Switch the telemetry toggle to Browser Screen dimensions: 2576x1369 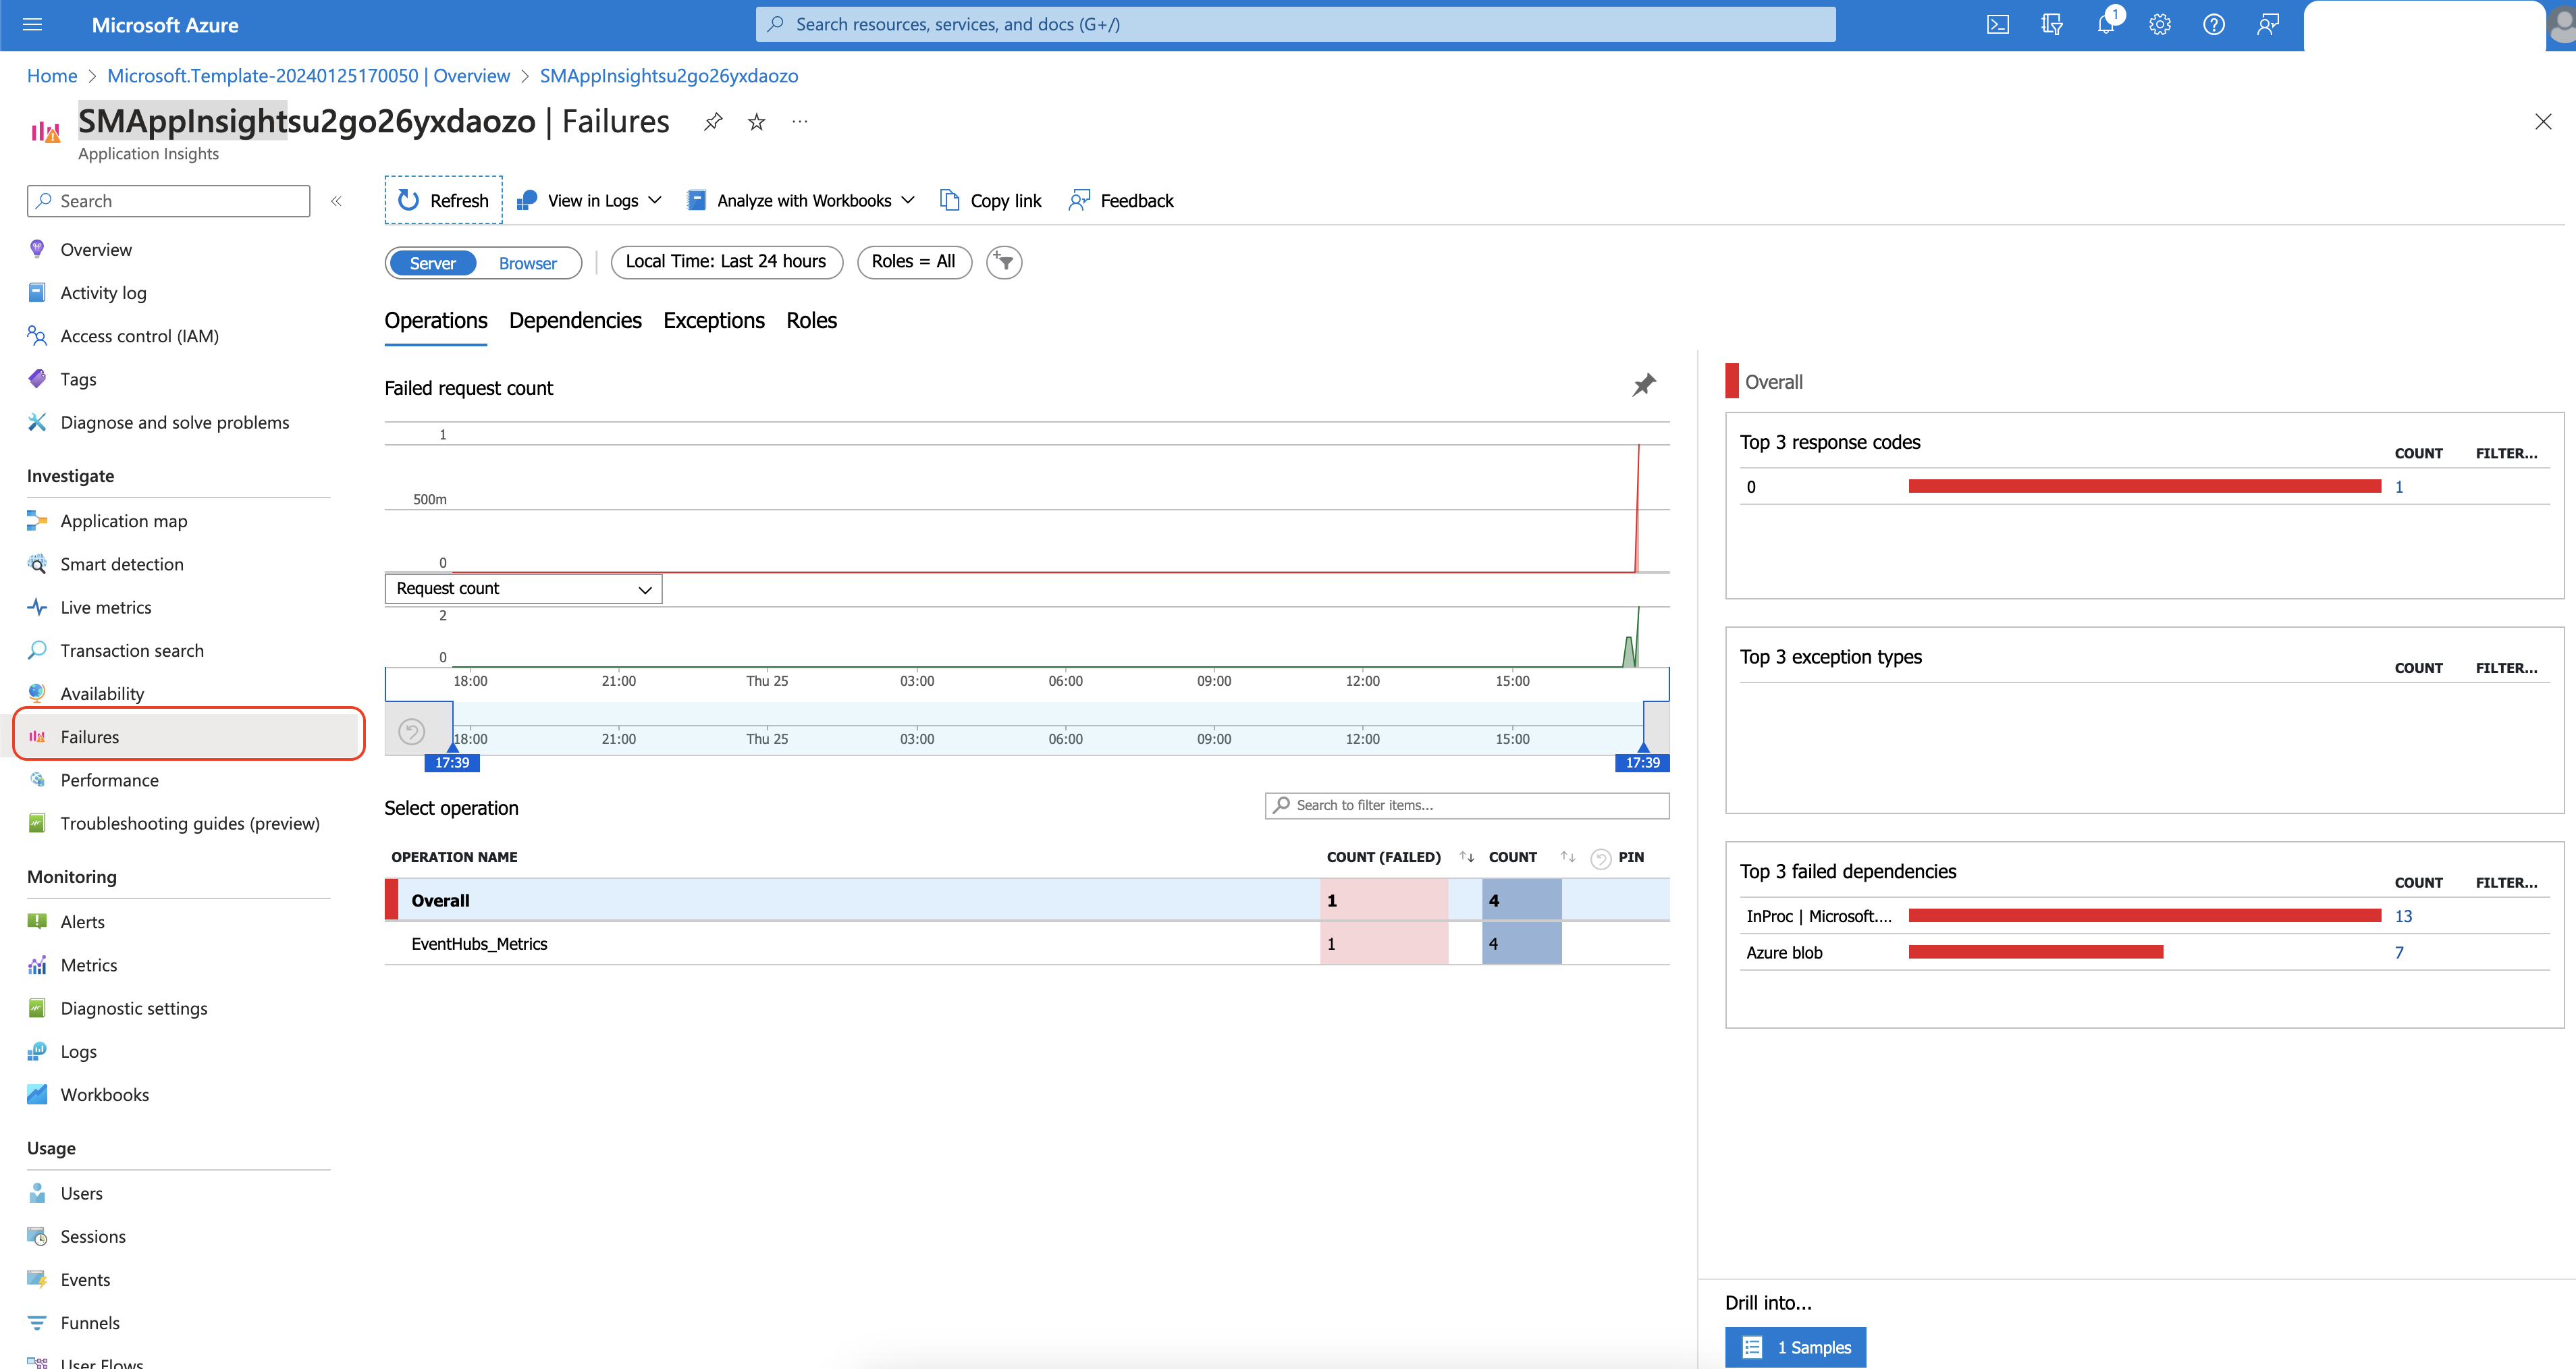(527, 263)
